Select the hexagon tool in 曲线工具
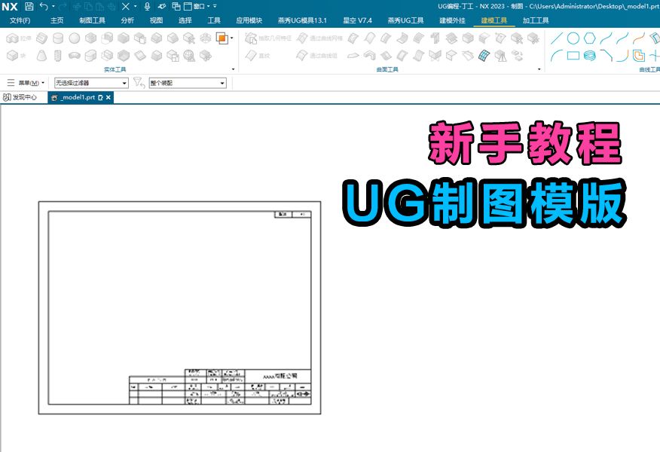Viewport: 660px width, 452px height. (589, 37)
